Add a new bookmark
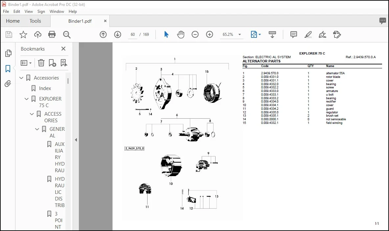This screenshot has height=231, width=389. point(52,63)
